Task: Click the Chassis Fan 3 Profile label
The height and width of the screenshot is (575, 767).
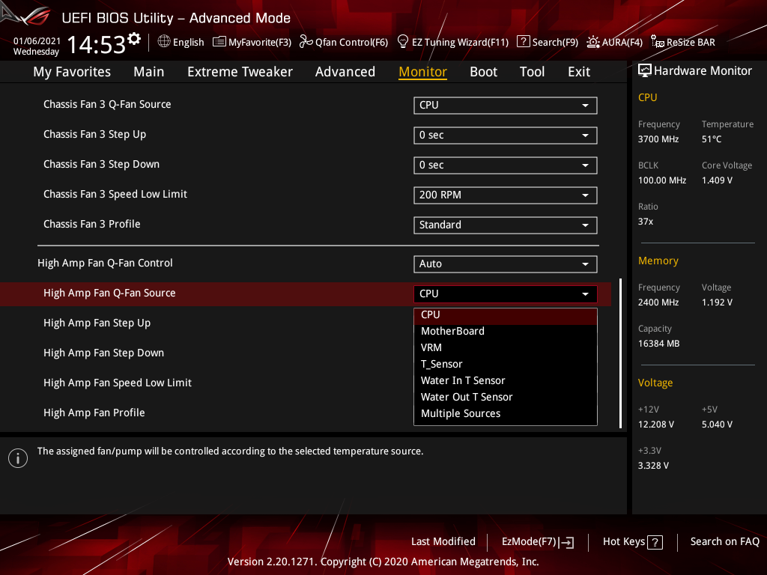Action: coord(92,224)
